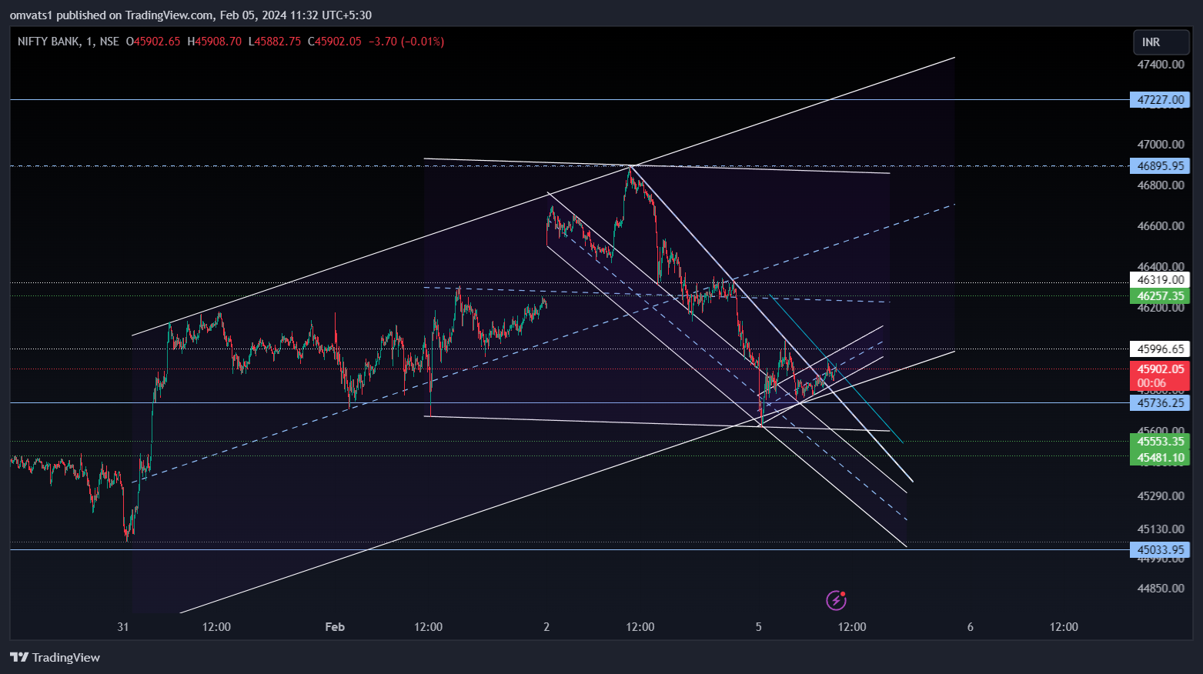The image size is (1203, 674).
Task: Select the 46895.95 price line label
Action: tap(1160, 165)
